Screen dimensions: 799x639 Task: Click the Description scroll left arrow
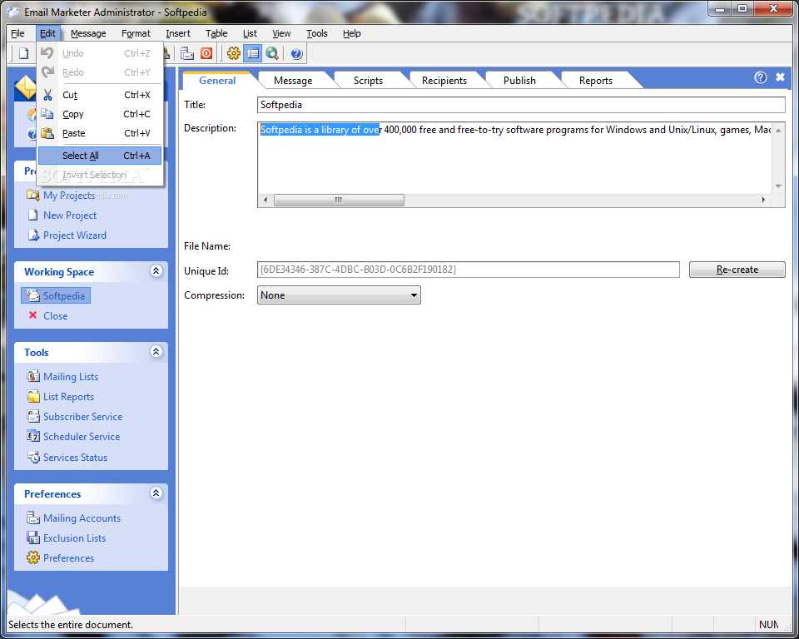coord(266,200)
